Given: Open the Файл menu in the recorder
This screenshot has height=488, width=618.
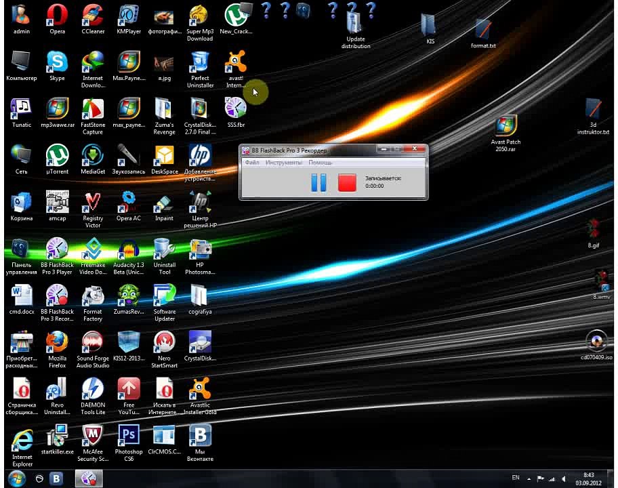Looking at the screenshot, I should (x=252, y=163).
